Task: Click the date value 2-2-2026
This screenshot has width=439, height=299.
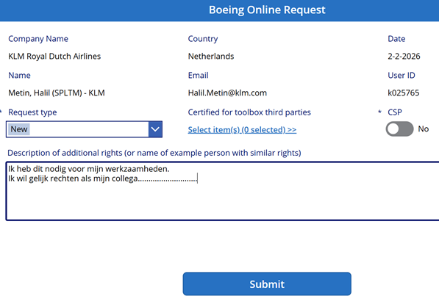Action: [404, 57]
